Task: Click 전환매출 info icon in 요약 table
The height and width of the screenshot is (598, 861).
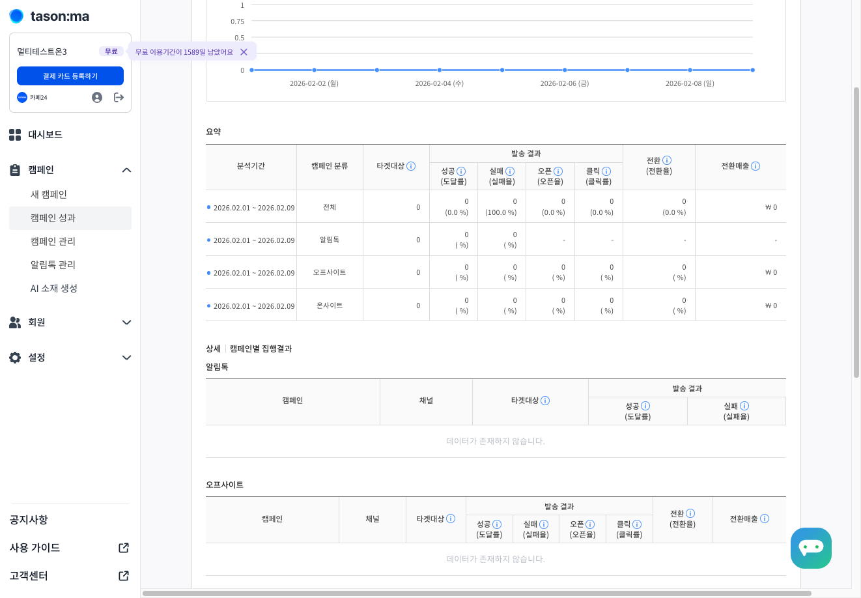Action: (755, 166)
